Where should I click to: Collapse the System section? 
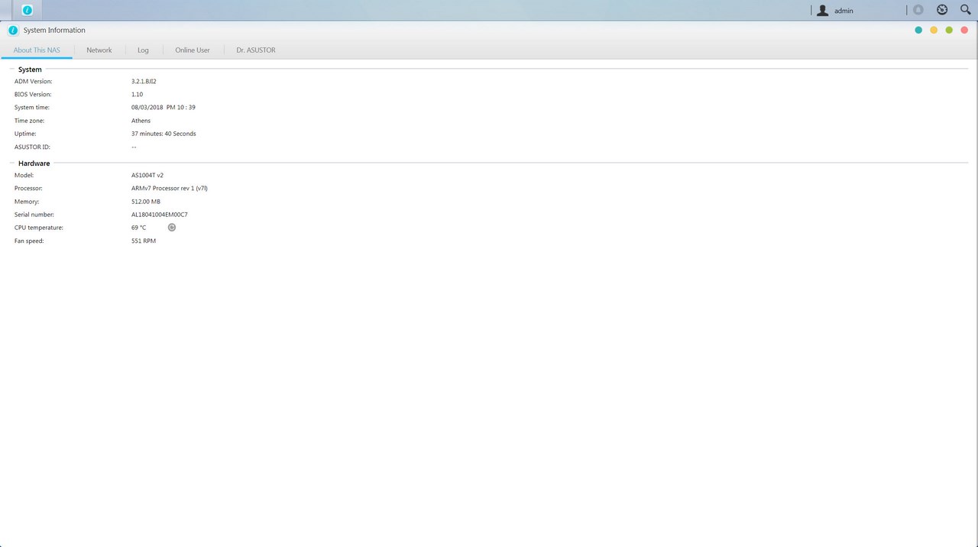click(12, 70)
